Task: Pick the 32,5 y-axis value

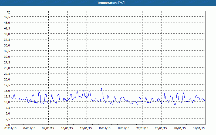Action: pos(7,51)
